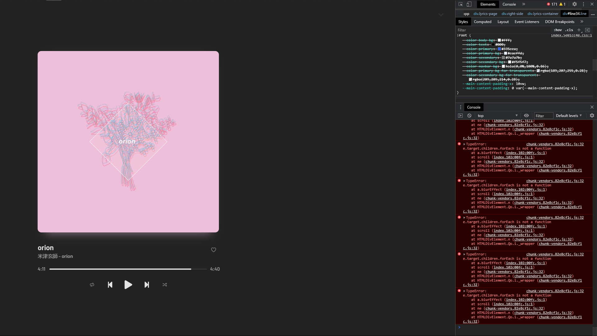Open the Layout tab
597x336 pixels.
coord(503,22)
